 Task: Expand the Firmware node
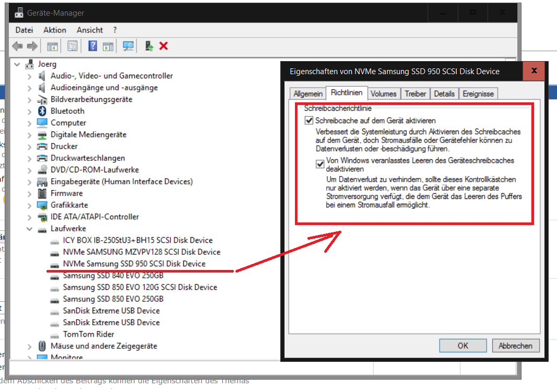[29, 194]
